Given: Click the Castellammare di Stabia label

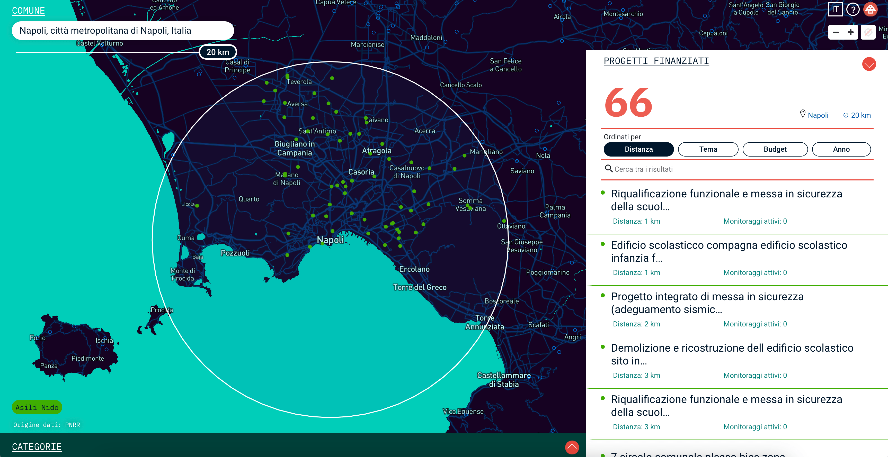Looking at the screenshot, I should pyautogui.click(x=504, y=380).
